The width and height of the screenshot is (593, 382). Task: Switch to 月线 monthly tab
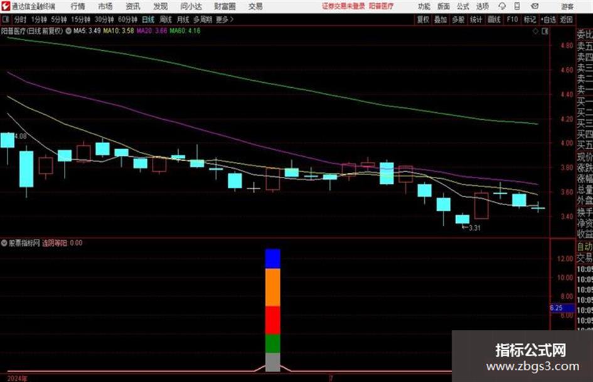[x=183, y=19]
